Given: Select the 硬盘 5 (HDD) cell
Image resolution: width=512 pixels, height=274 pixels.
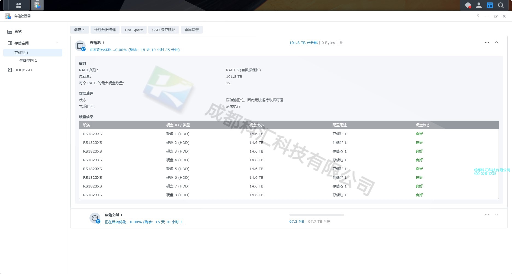Looking at the screenshot, I should click(x=178, y=169).
